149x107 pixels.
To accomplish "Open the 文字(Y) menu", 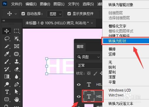I will click(x=73, y=4).
